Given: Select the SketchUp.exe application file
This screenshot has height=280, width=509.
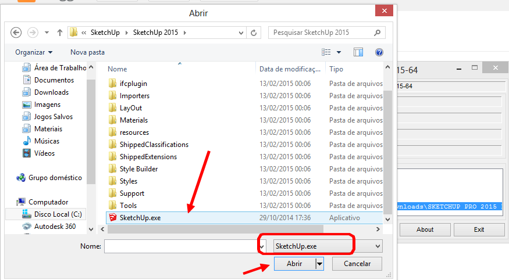Looking at the screenshot, I should click(x=244, y=218).
